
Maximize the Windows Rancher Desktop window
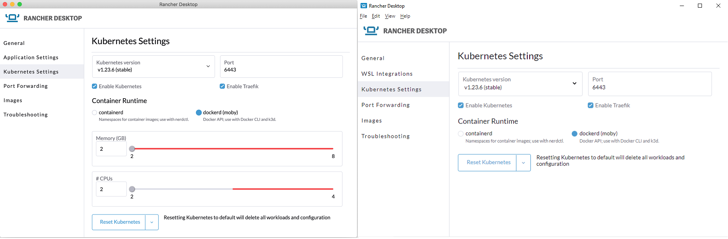(x=700, y=6)
